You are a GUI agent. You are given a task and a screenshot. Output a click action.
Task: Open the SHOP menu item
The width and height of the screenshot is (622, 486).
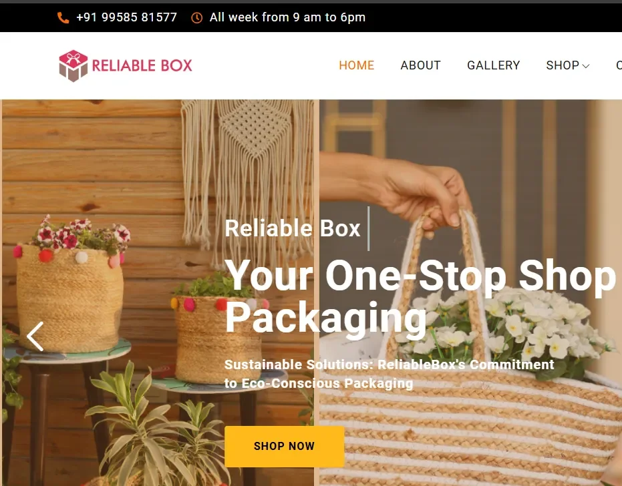[x=563, y=65]
